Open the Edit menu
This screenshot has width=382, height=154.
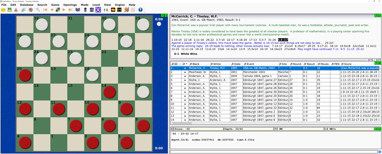(x=13, y=5)
